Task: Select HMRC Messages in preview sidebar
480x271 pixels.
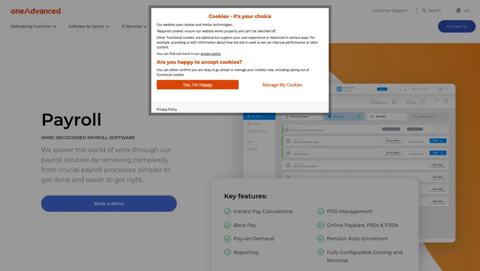Action: 257,131
